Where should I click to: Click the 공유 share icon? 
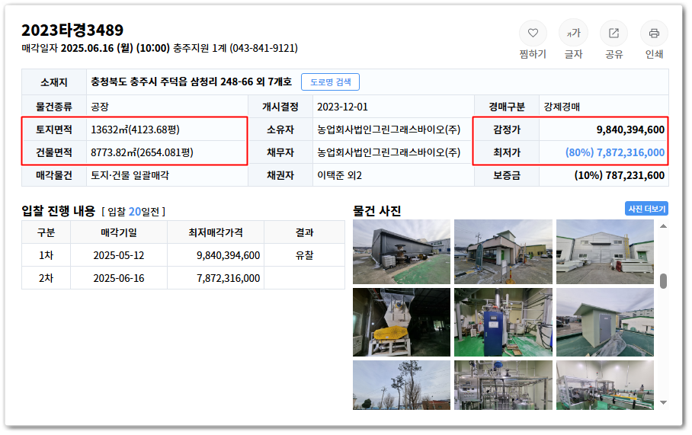pyautogui.click(x=614, y=33)
